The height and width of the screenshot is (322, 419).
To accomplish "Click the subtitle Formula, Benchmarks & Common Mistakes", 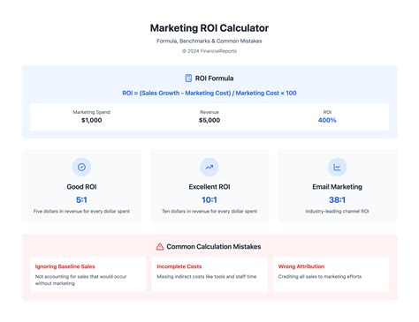I will [209, 41].
